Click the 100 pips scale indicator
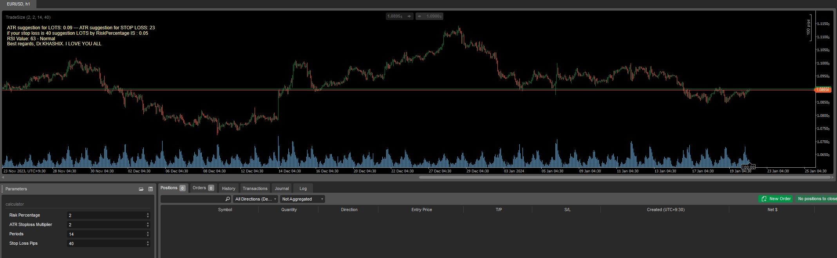 pos(808,27)
